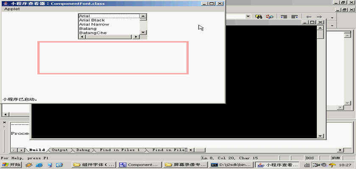Open the Applet menu
The width and height of the screenshot is (356, 169).
pos(12,9)
